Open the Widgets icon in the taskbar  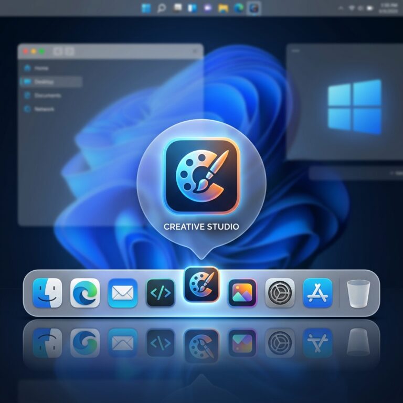[192, 8]
